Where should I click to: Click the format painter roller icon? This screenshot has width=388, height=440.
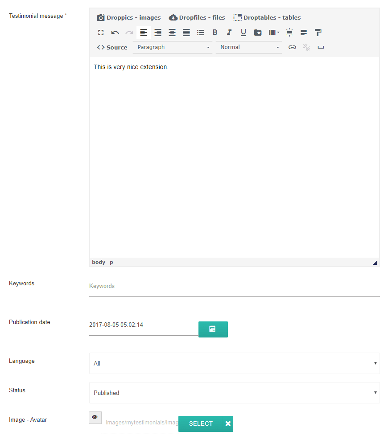tap(318, 33)
